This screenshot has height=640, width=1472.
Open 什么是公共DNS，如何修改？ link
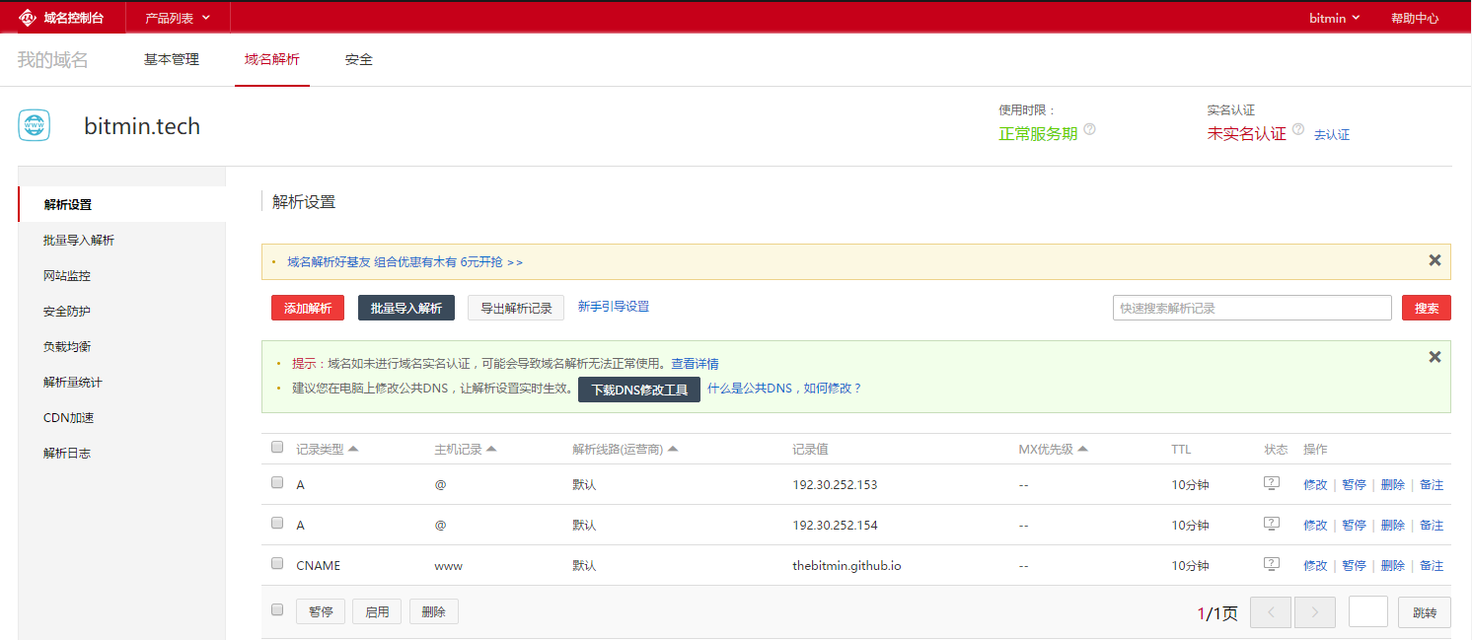point(784,389)
